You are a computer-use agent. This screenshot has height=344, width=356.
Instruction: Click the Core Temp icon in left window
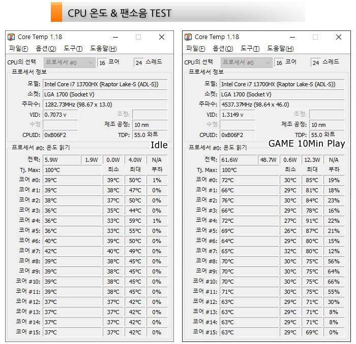(11, 37)
